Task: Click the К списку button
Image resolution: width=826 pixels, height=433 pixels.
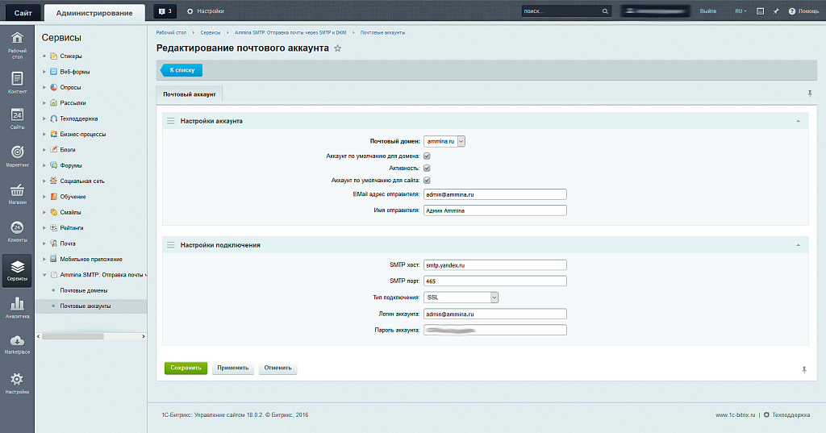Action: [181, 71]
